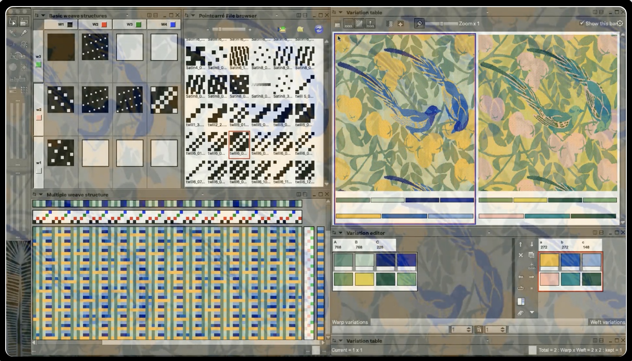The image size is (632, 361).
Task: Click the small square layout toggle in Variation table toolbar
Action: (348, 23)
